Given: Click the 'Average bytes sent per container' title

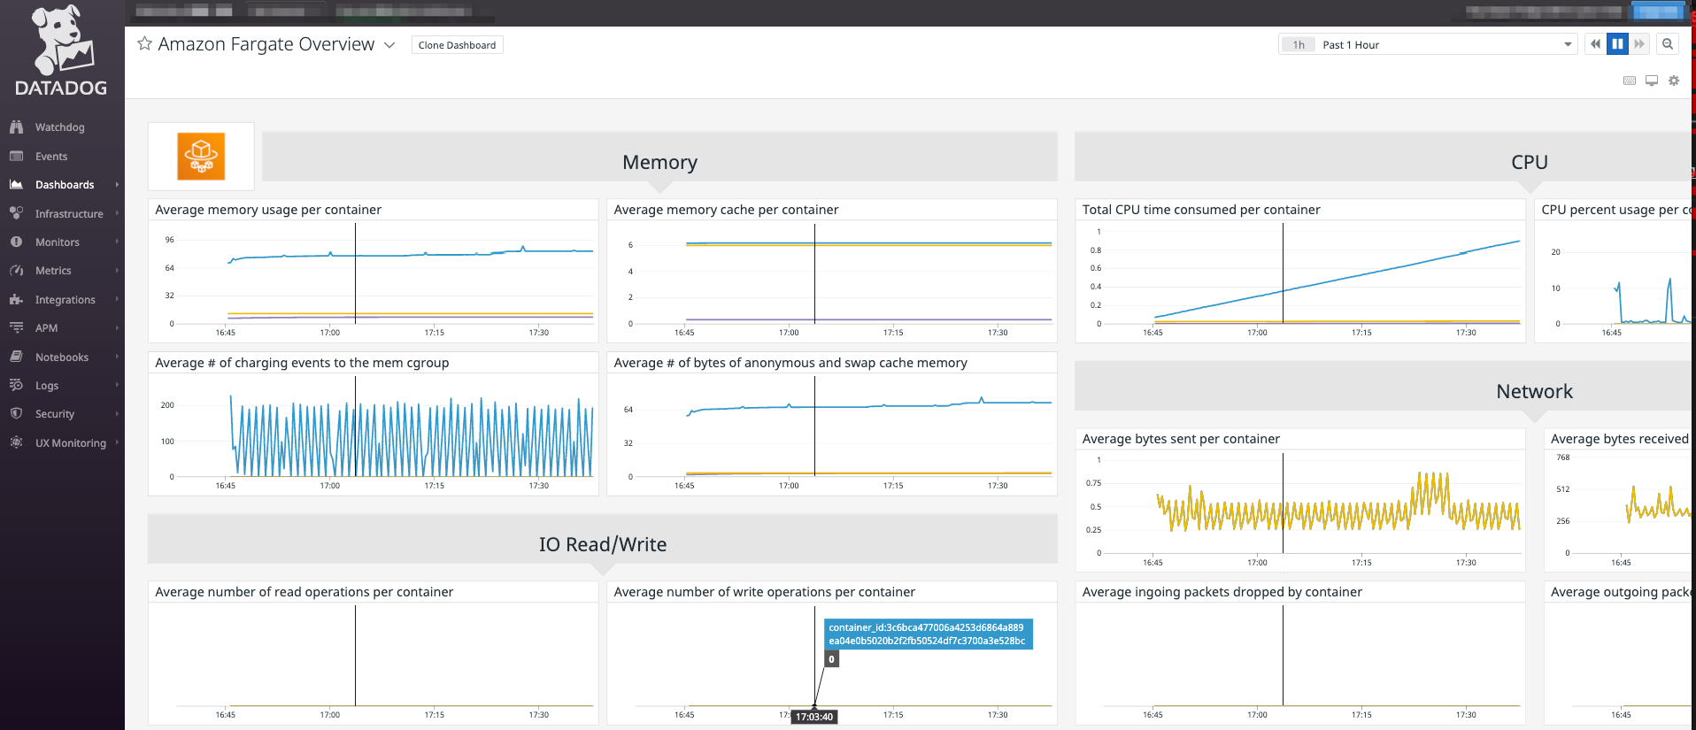Looking at the screenshot, I should [x=1181, y=439].
